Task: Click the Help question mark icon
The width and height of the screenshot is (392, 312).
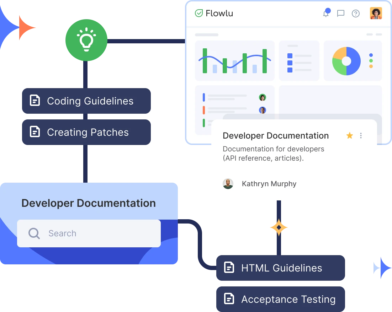Action: point(356,14)
